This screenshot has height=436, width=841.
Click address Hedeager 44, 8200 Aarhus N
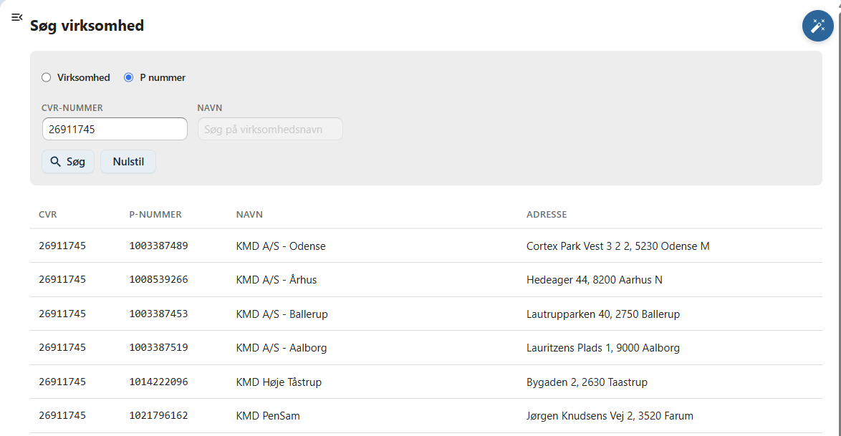tap(595, 280)
